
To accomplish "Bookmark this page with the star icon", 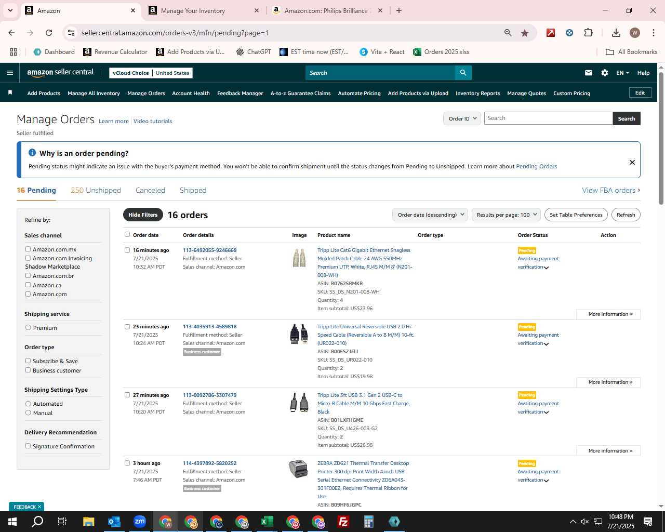I will click(525, 33).
